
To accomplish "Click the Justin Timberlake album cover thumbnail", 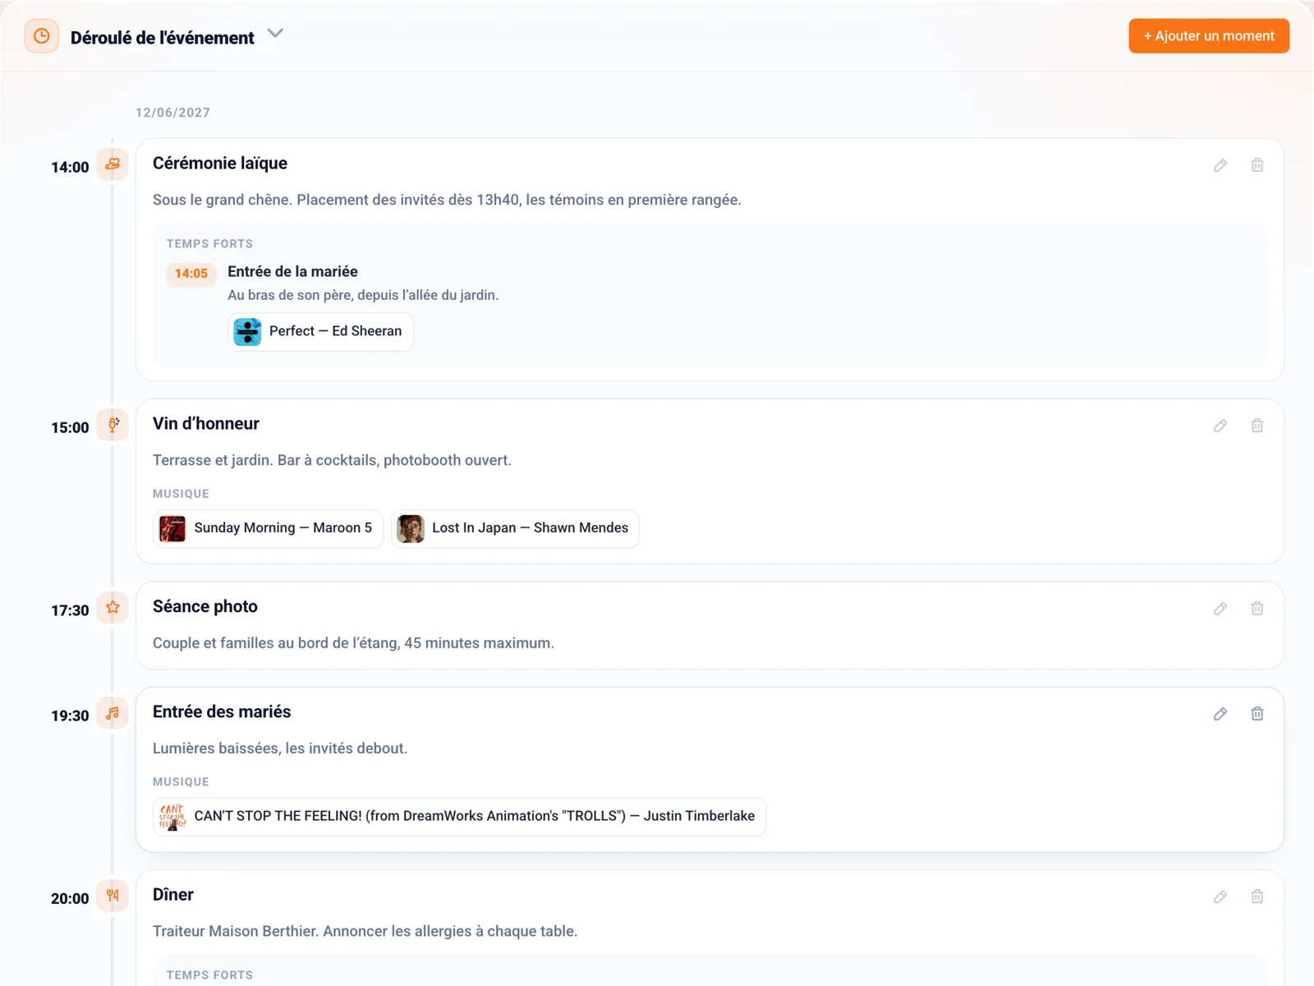I will (x=172, y=817).
